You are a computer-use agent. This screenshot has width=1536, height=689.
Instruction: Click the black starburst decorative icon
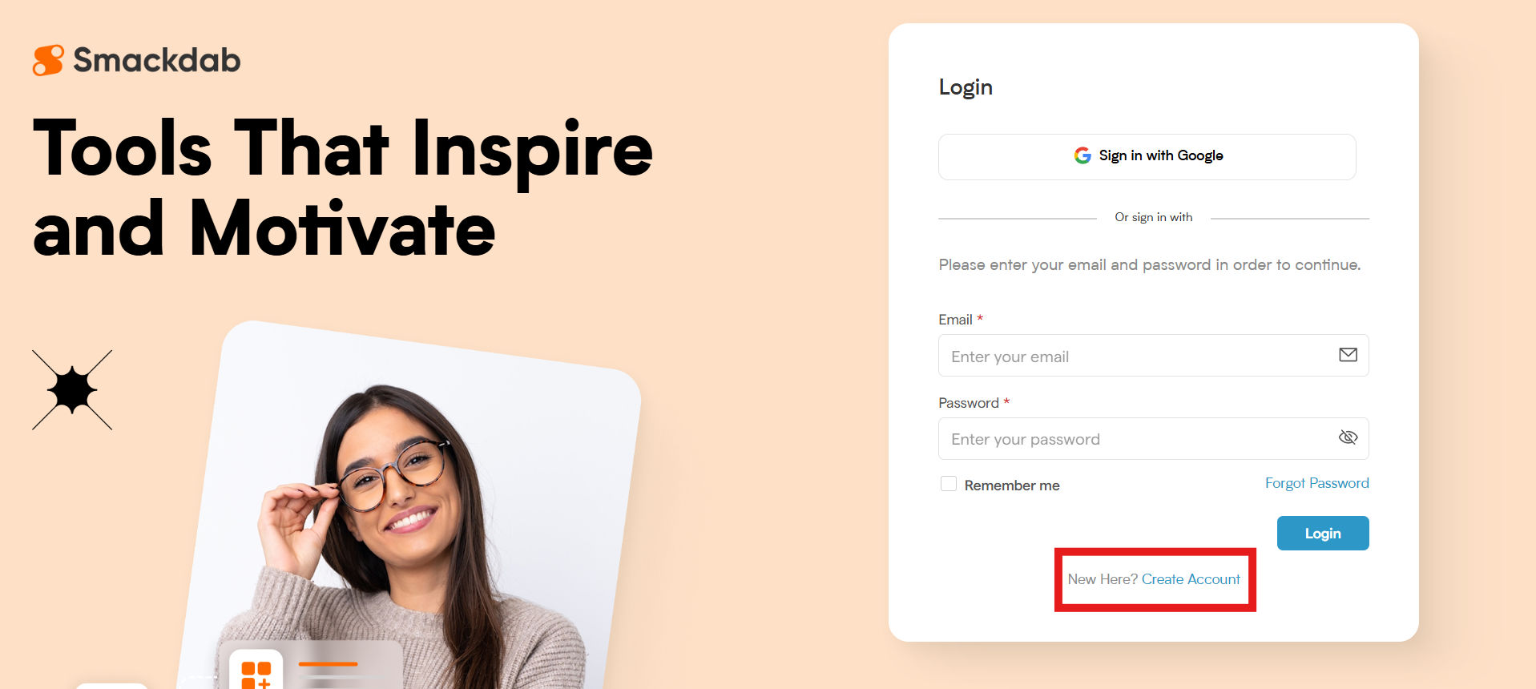tap(72, 390)
